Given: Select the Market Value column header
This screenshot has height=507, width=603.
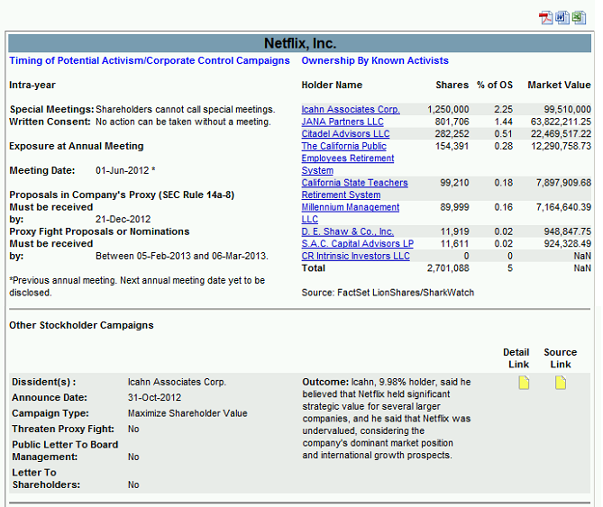Looking at the screenshot, I should [559, 85].
